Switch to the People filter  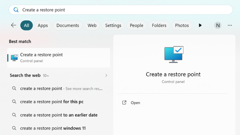136,25
